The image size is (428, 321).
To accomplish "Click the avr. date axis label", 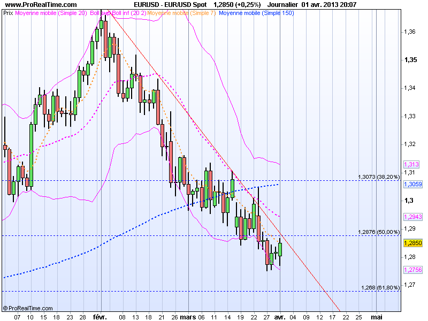I will click(x=280, y=317).
